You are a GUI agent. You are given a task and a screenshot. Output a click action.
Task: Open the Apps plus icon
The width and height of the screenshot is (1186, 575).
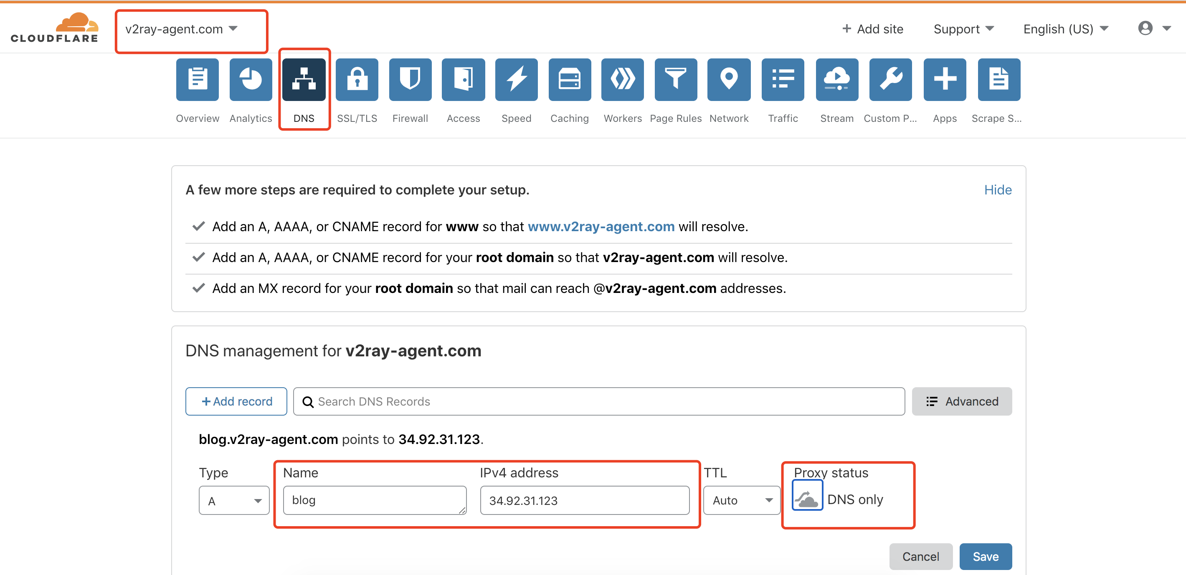[944, 80]
